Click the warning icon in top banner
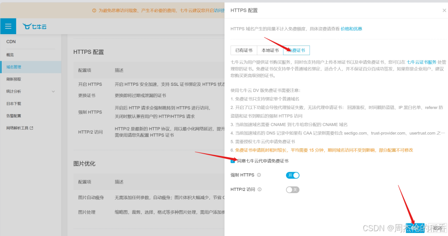The height and width of the screenshot is (236, 448). [94, 11]
